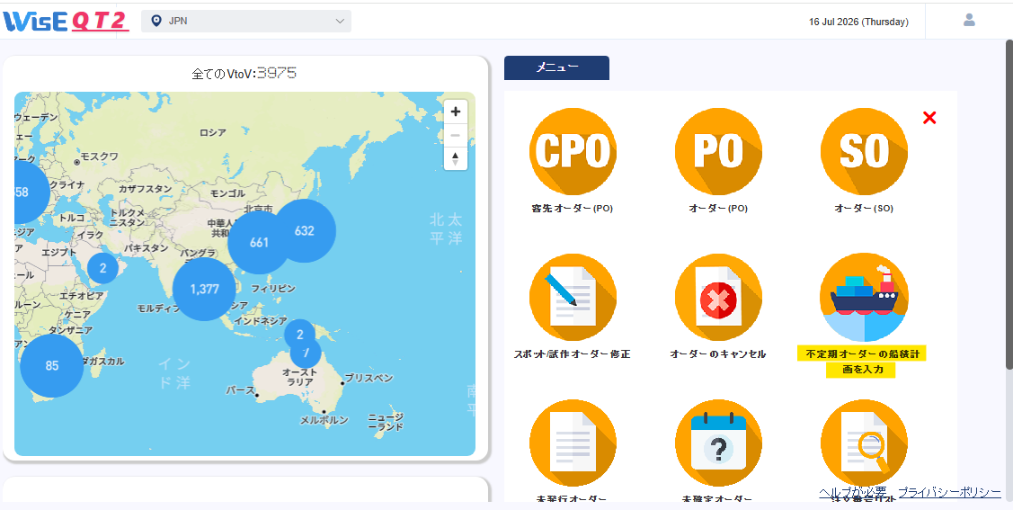Click the 85 cluster near Madagascar
Viewport: 1013px width, 510px height.
click(52, 365)
